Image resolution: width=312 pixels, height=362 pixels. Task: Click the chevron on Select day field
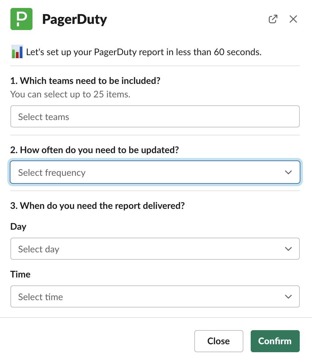[288, 249]
